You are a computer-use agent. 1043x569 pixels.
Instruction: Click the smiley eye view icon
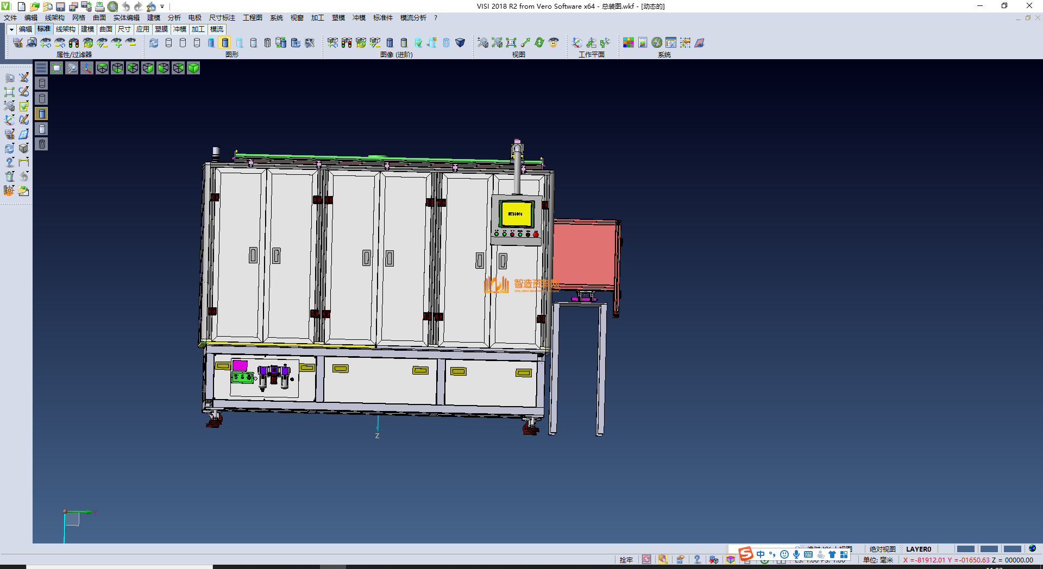554,43
